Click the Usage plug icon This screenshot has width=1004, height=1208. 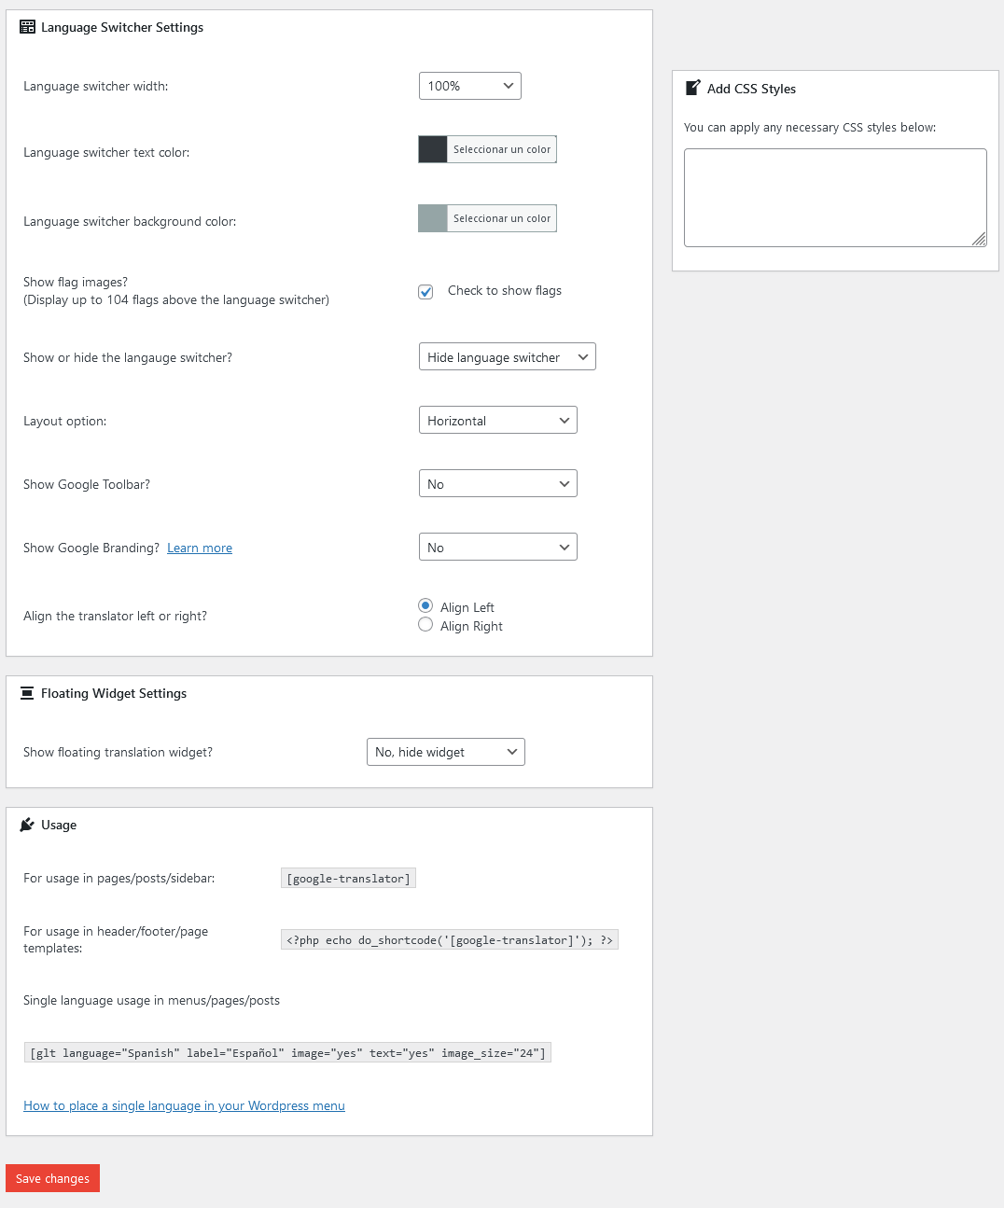(x=28, y=824)
